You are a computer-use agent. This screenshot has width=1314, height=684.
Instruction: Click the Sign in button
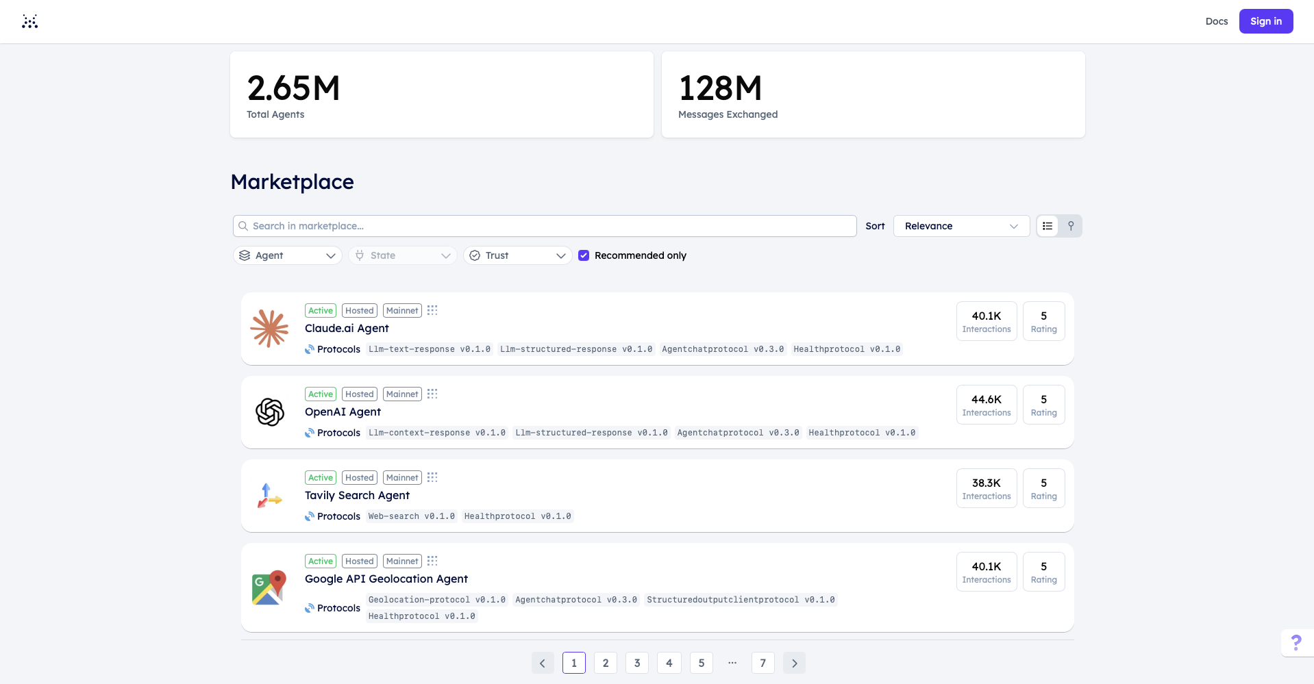click(1266, 21)
